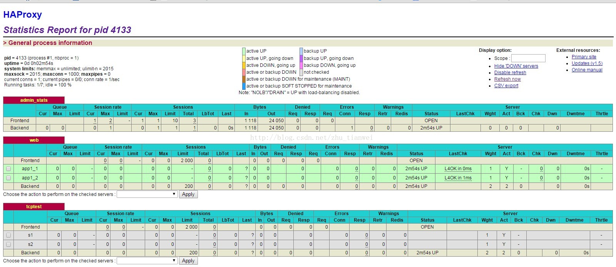Viewport: 616px width, 267px height.
Task: Open the Online manual link
Action: click(587, 70)
